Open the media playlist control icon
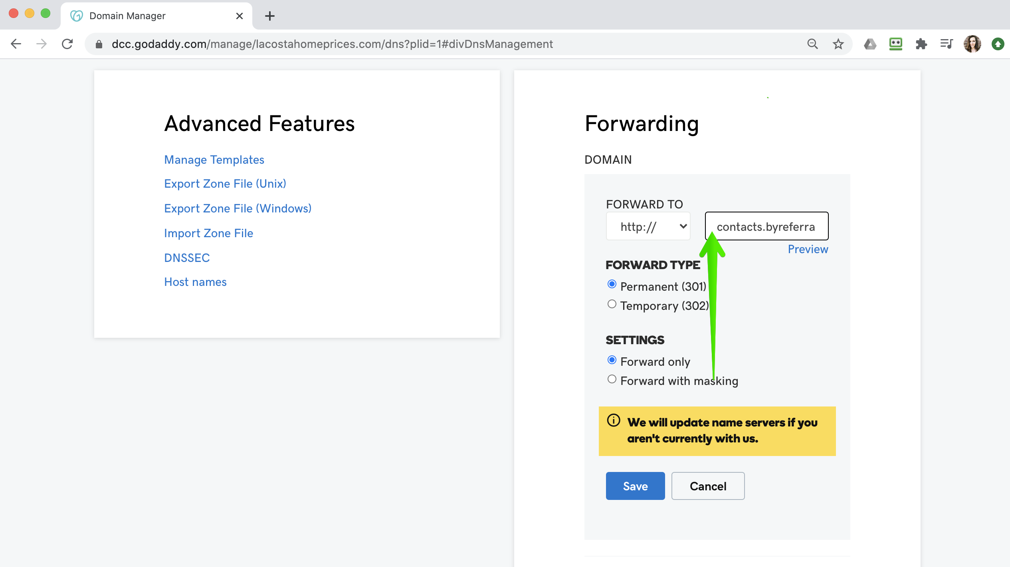This screenshot has width=1010, height=567. click(x=947, y=44)
